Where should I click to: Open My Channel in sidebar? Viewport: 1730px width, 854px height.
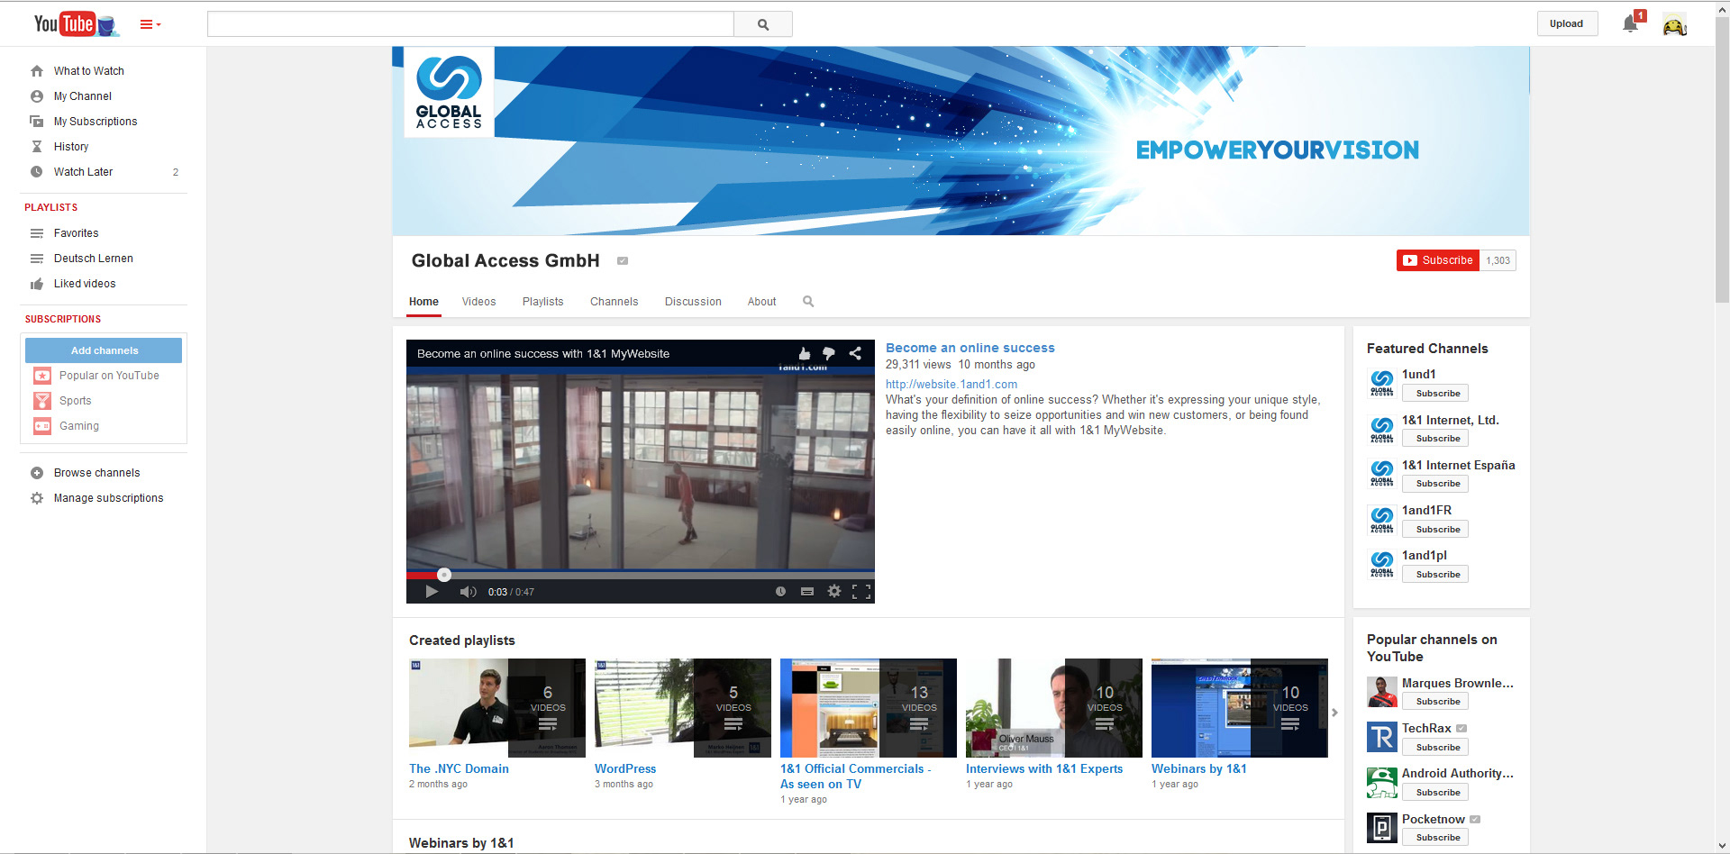(82, 96)
